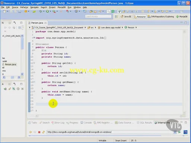
Task: Minimize the editor area
Action: [182, 22]
